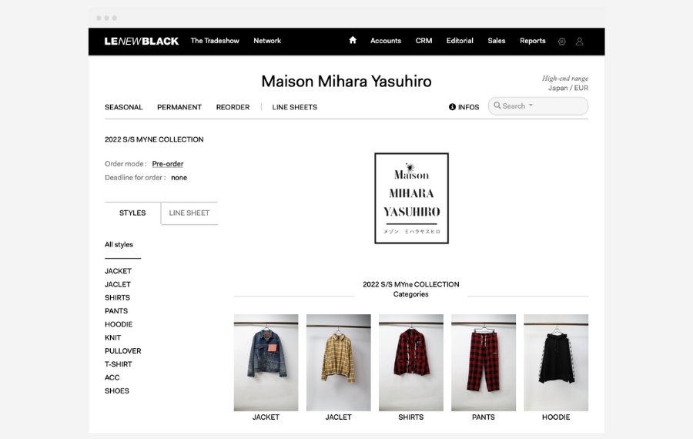Filter by SHOES category in sidebar

[117, 390]
